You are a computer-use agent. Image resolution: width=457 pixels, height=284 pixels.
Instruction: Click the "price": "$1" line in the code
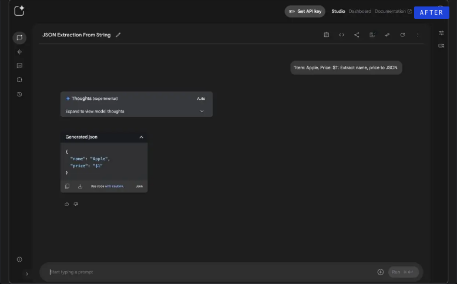tap(86, 165)
